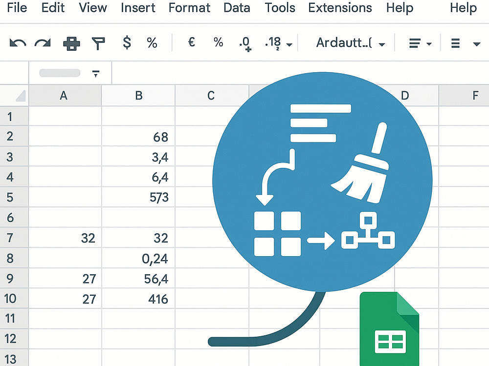Click the euro currency icon
This screenshot has height=366, width=489.
(x=191, y=43)
